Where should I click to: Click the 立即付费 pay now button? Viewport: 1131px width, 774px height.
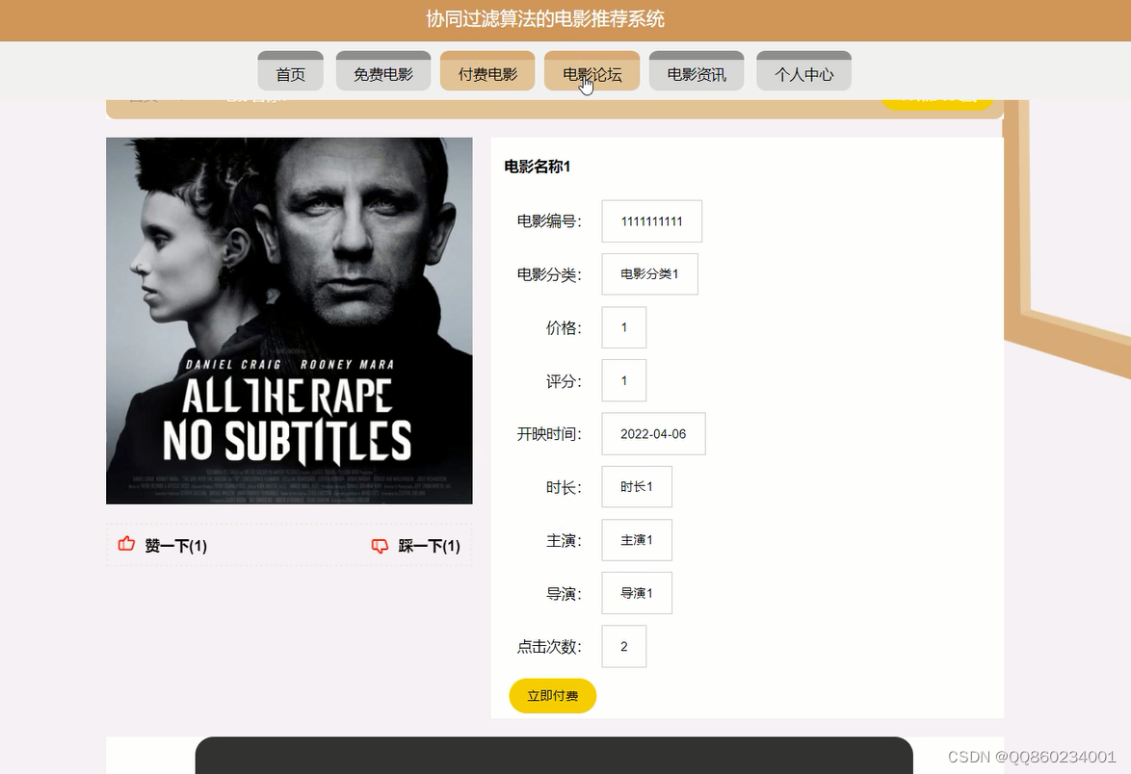click(x=553, y=696)
